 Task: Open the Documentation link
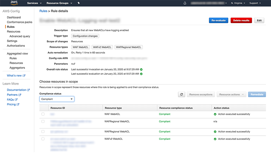(17, 90)
